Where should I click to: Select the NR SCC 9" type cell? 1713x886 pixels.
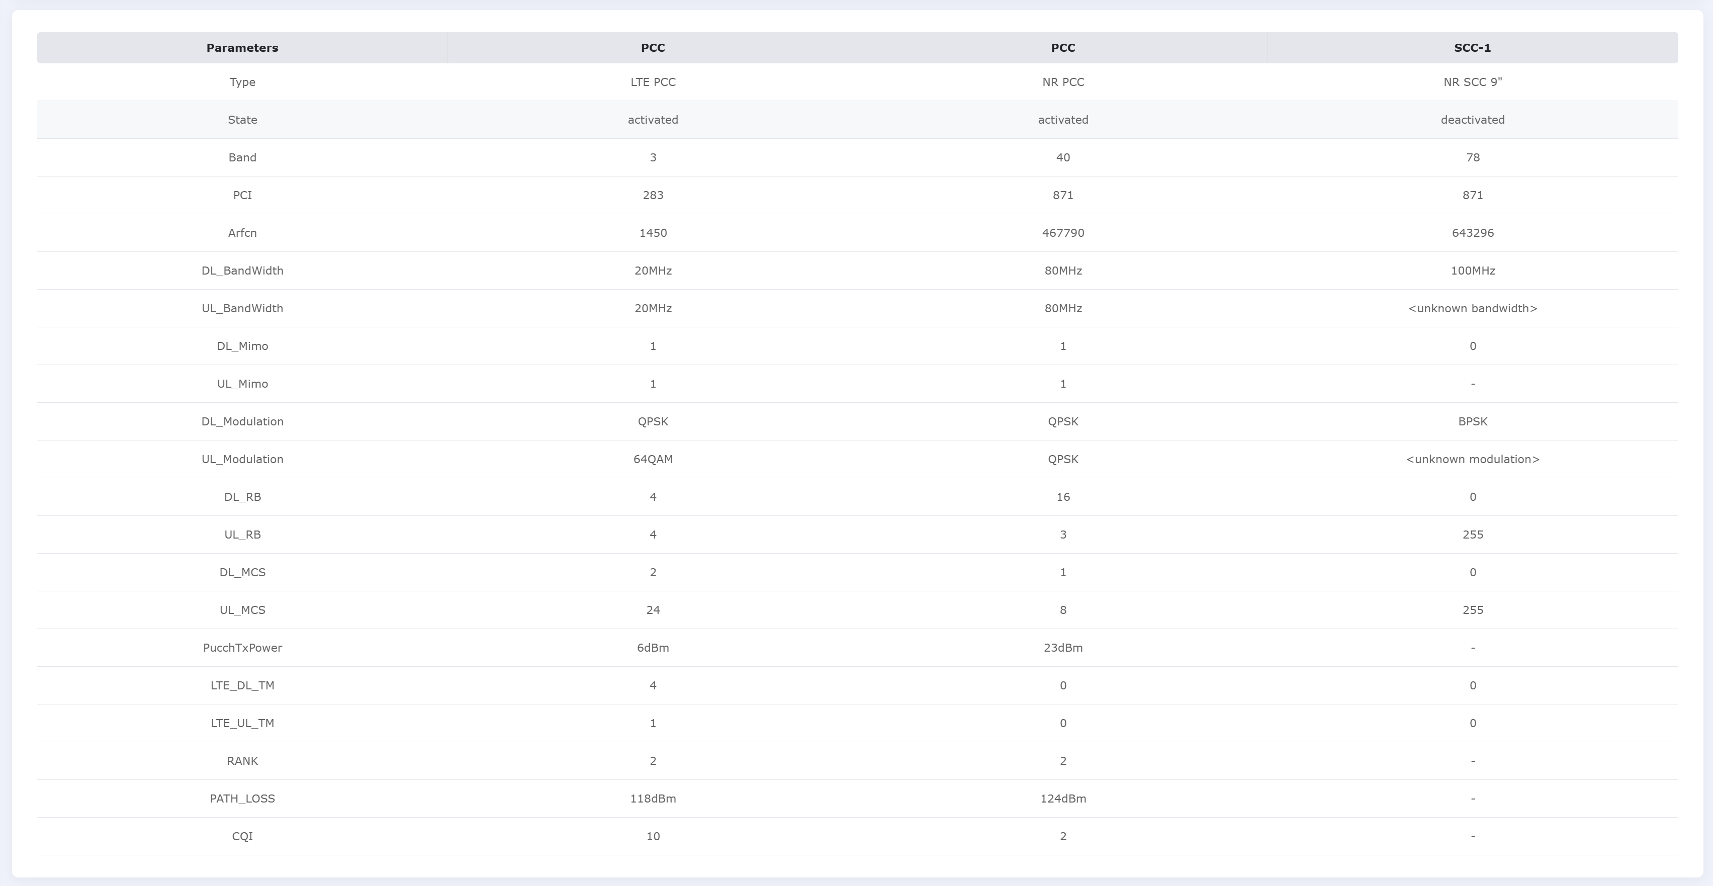pyautogui.click(x=1472, y=82)
